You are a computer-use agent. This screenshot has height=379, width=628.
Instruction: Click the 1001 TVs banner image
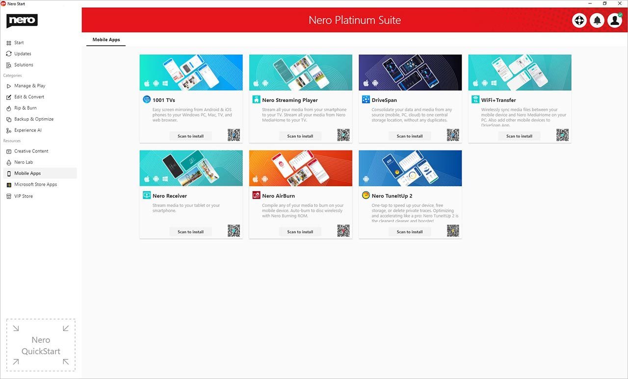tap(191, 73)
